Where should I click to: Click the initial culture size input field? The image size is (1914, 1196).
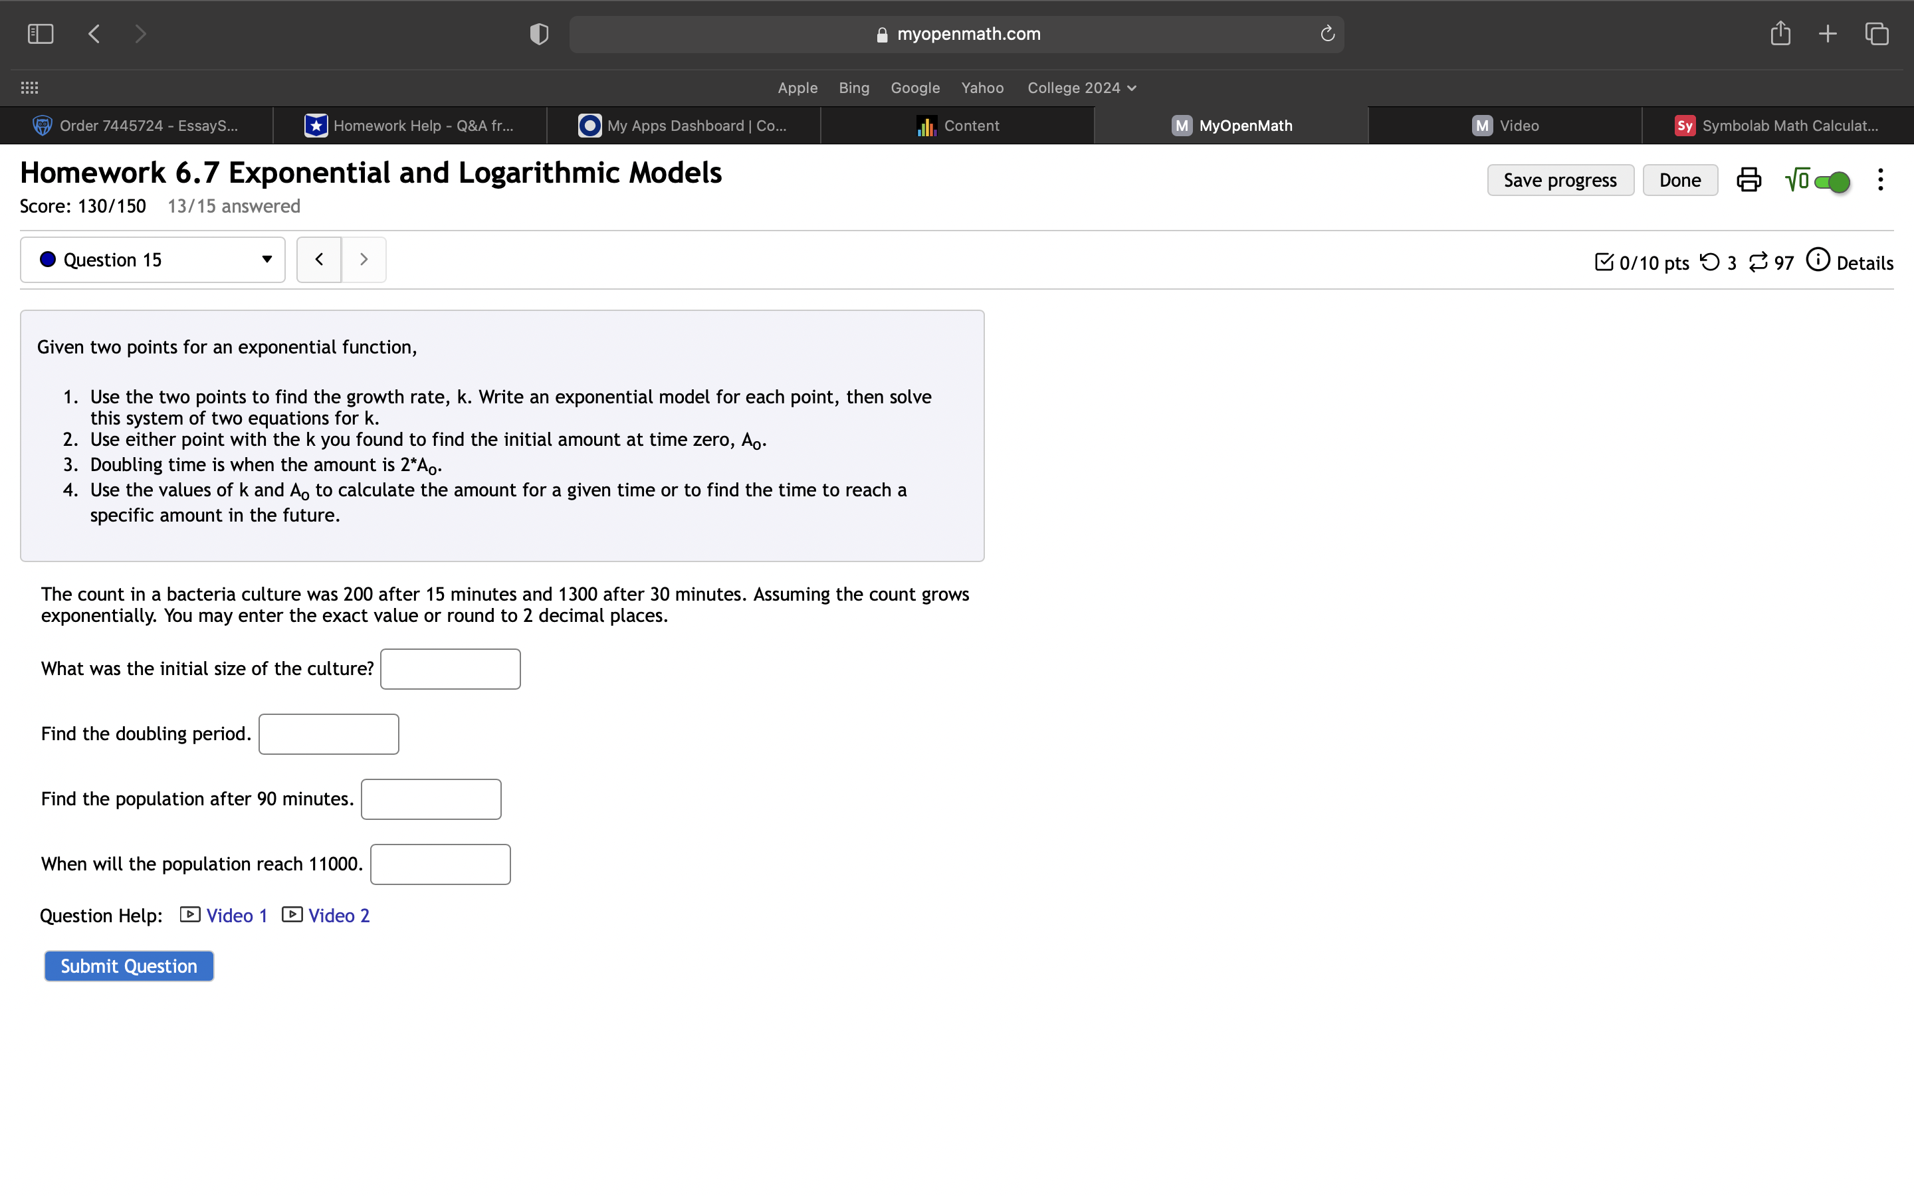tap(450, 668)
